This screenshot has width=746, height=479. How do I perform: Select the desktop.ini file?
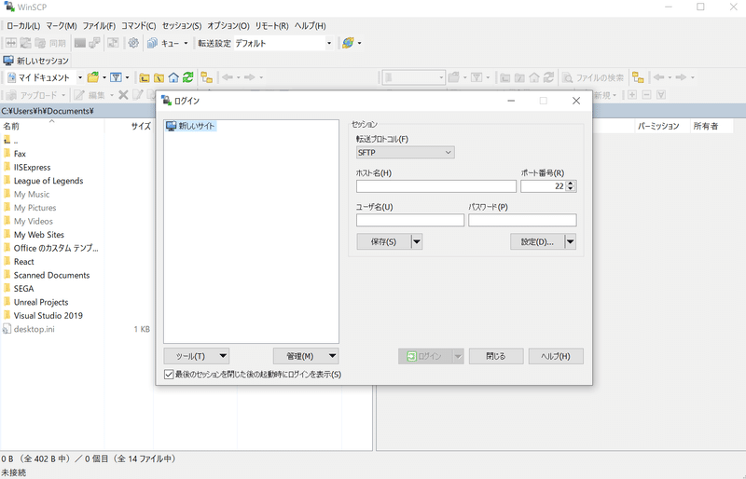tap(34, 329)
